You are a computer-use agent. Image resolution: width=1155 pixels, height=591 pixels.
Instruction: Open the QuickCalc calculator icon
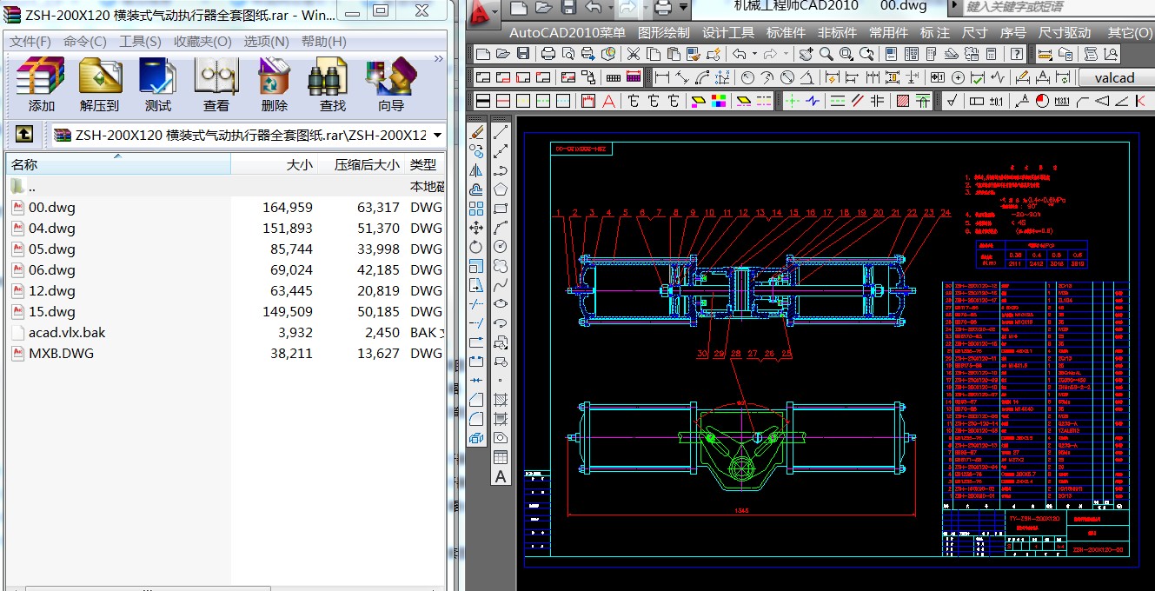(x=991, y=54)
